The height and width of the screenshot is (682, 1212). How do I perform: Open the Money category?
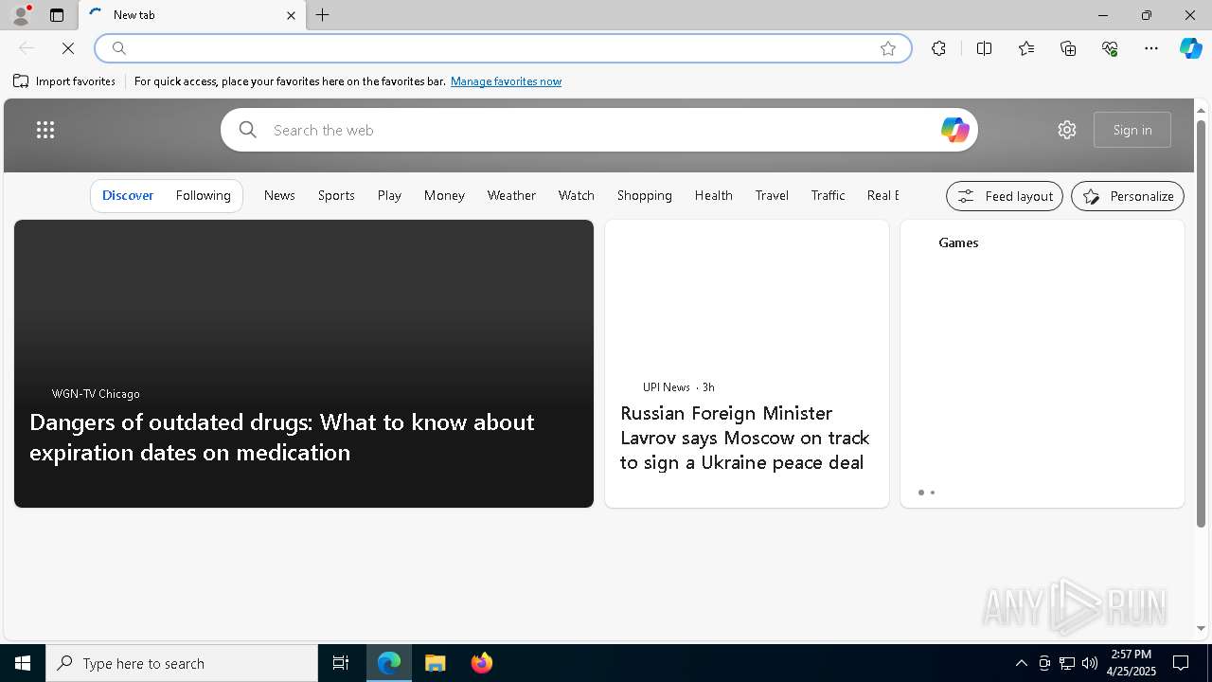444,195
